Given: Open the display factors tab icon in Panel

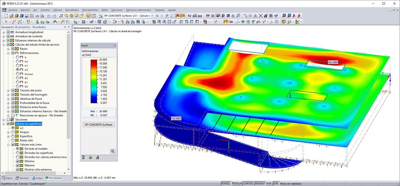Looking at the screenshot, I should (x=90, y=157).
